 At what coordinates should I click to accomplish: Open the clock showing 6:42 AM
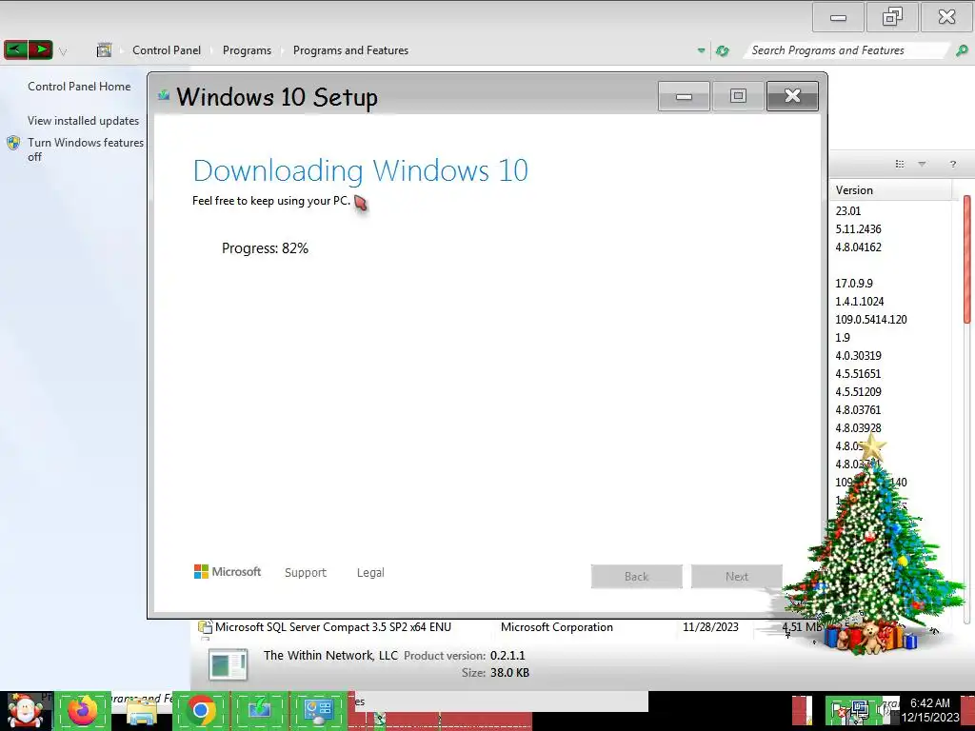930,710
